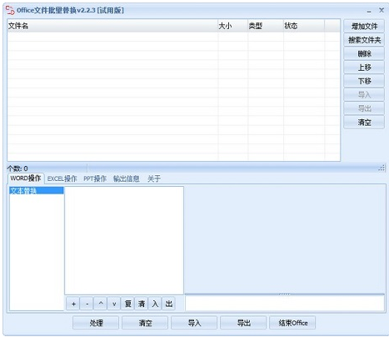This screenshot has width=389, height=337.
Task: Click the bottom row 清空 button
Action: [x=145, y=323]
